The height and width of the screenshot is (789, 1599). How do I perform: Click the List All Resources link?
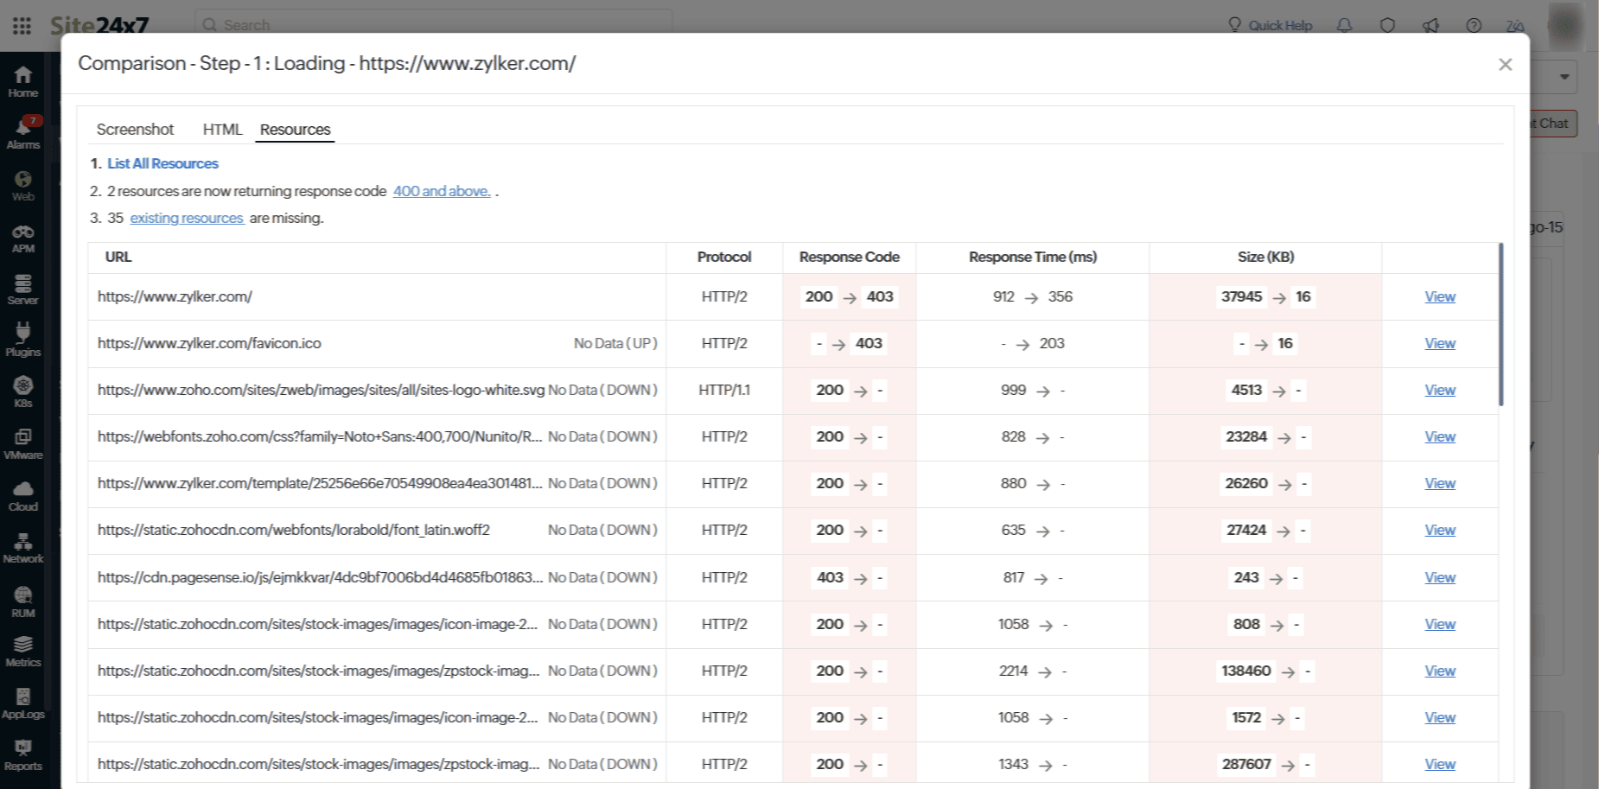[162, 163]
